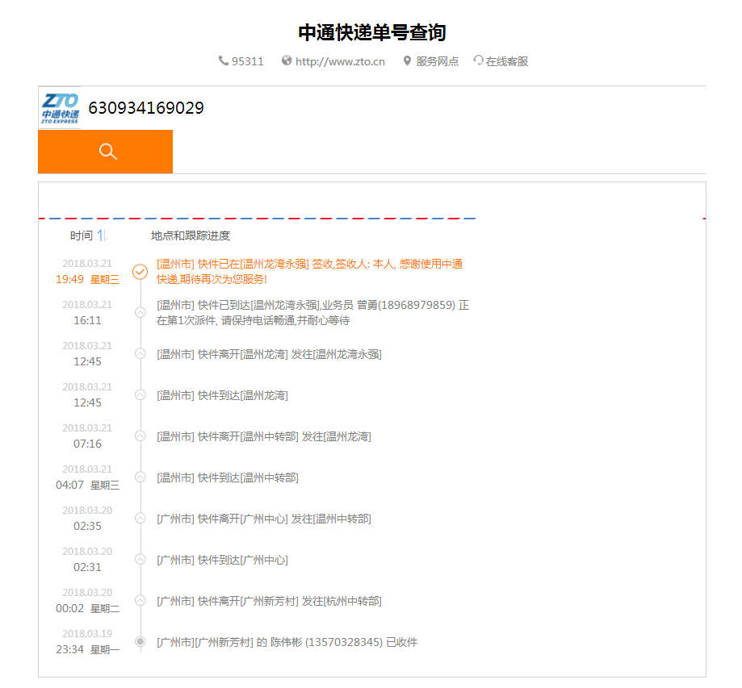Click the location pin icon beside 服务网点
Viewport: 742px width, 688px height.
pyautogui.click(x=407, y=61)
